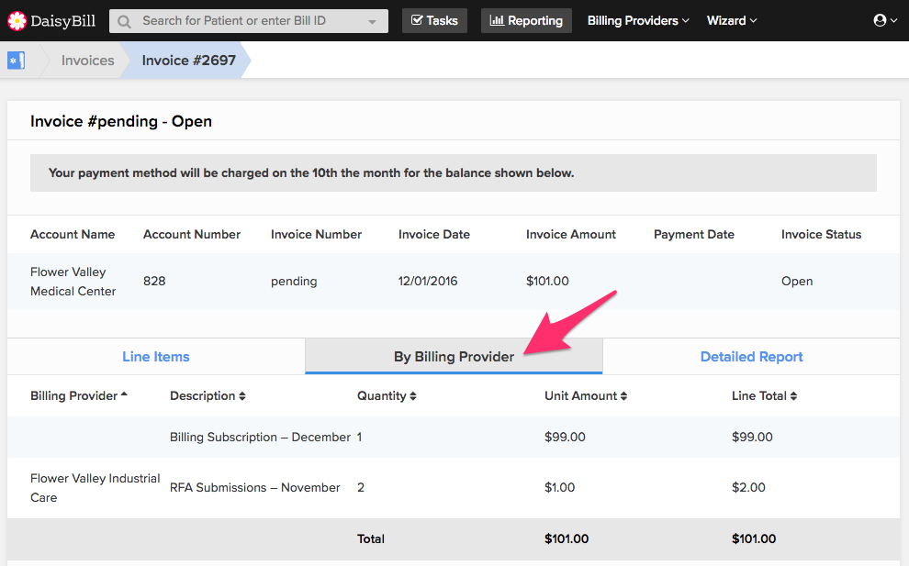The height and width of the screenshot is (566, 909).
Task: Click the Invoice #pending - Open heading
Action: (121, 121)
